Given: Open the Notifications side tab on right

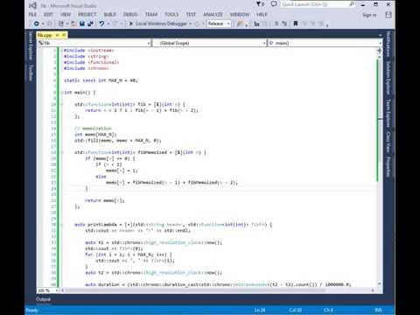Looking at the screenshot, I should coord(388,44).
